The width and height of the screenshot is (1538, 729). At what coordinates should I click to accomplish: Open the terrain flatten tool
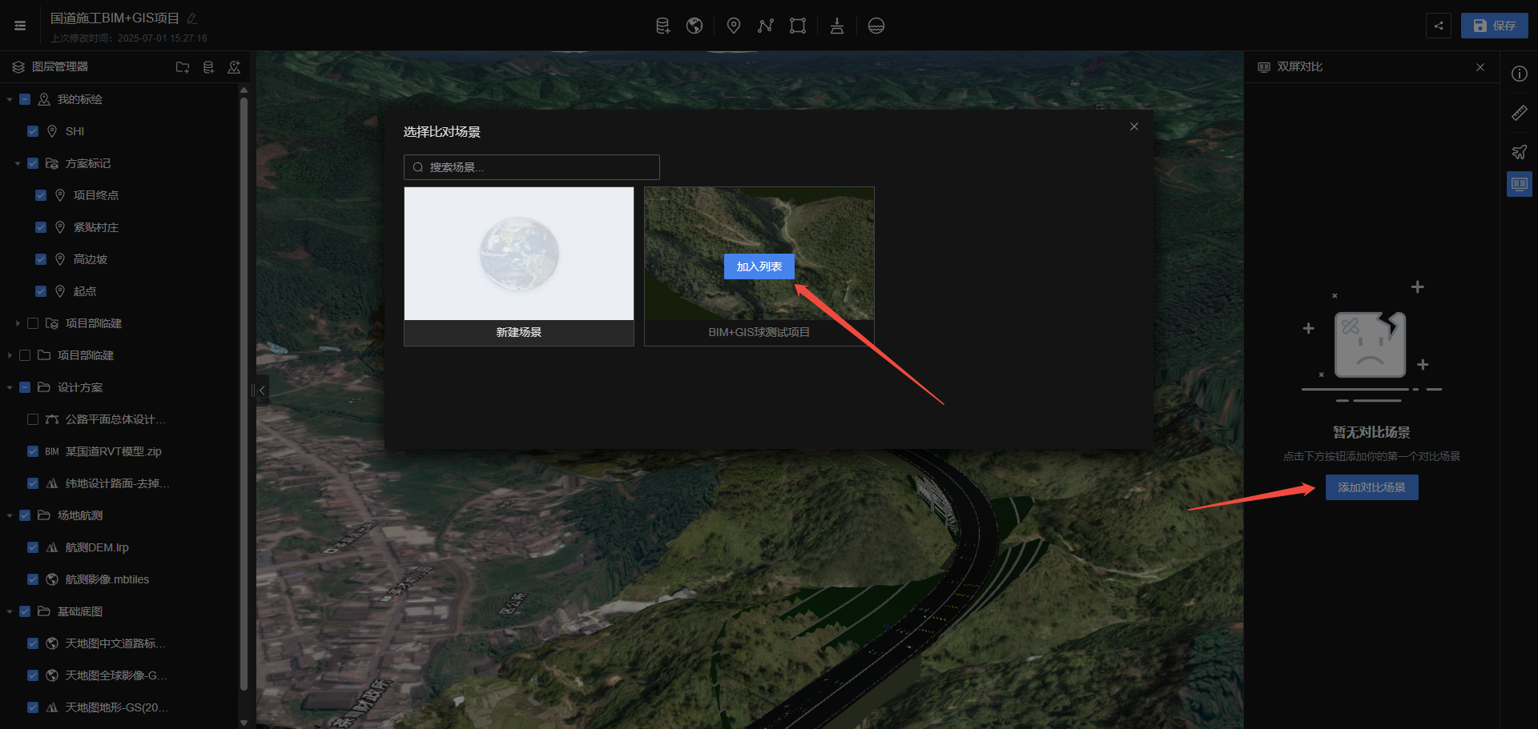tap(837, 26)
